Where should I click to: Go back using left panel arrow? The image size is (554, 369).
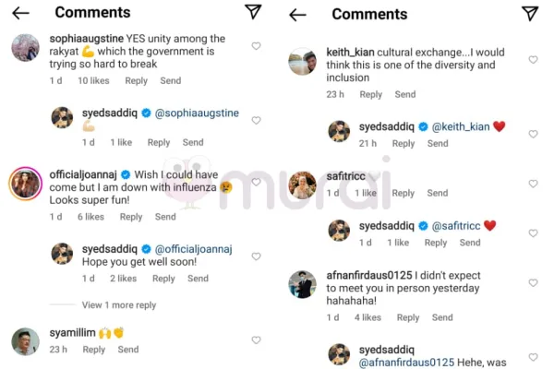coord(20,13)
